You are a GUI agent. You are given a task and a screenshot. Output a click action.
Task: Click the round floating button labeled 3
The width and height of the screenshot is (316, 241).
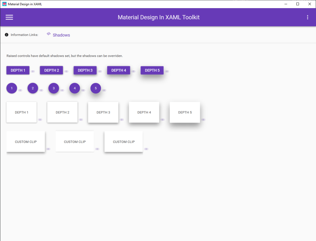pos(54,88)
